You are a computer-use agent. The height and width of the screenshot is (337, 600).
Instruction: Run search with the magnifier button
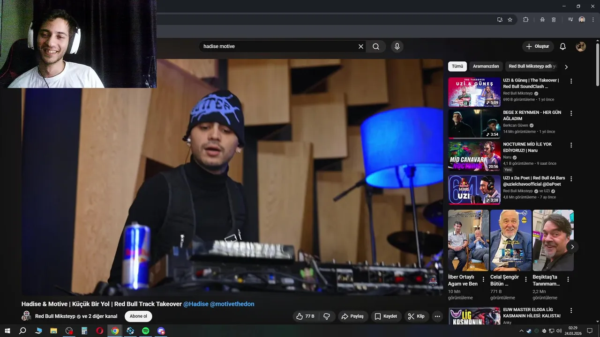coord(376,46)
